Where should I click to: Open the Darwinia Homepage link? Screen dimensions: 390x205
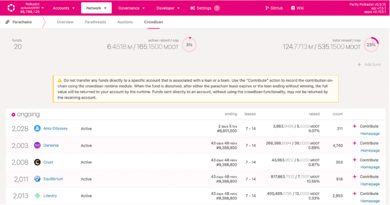(370, 151)
